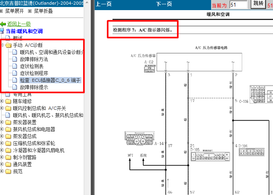This screenshot has width=273, height=195.
Task: Click folder icon for 规范
Action: [8, 171]
